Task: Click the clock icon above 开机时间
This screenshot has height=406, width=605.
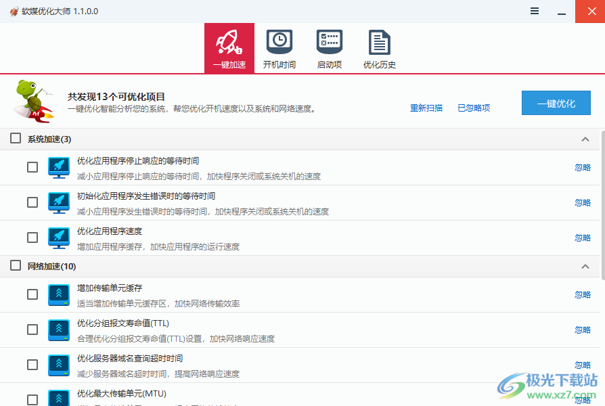Action: (279, 39)
